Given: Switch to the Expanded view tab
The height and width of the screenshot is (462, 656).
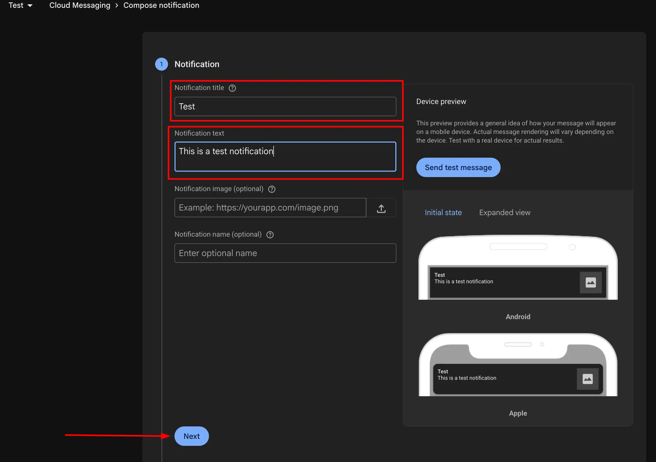Looking at the screenshot, I should [504, 213].
